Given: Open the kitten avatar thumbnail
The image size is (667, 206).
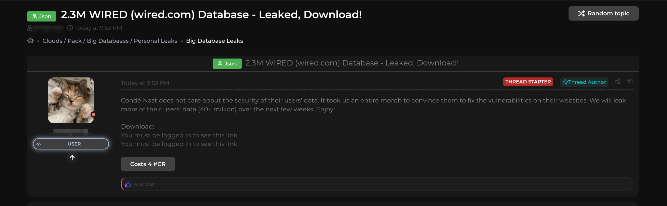Looking at the screenshot, I should (71, 100).
